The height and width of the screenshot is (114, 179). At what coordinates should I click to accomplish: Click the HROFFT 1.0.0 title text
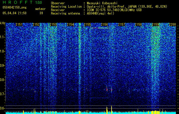tap(22, 2)
